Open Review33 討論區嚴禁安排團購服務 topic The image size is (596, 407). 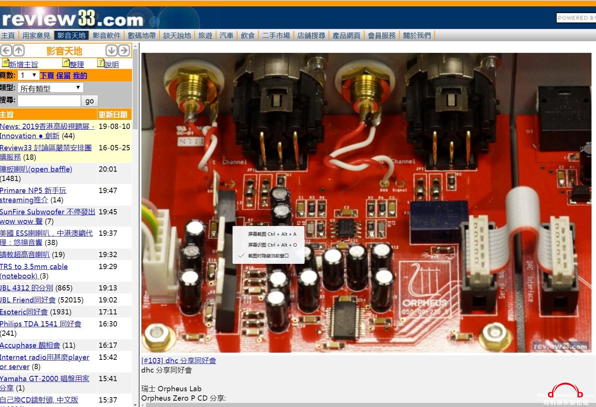pyautogui.click(x=46, y=152)
